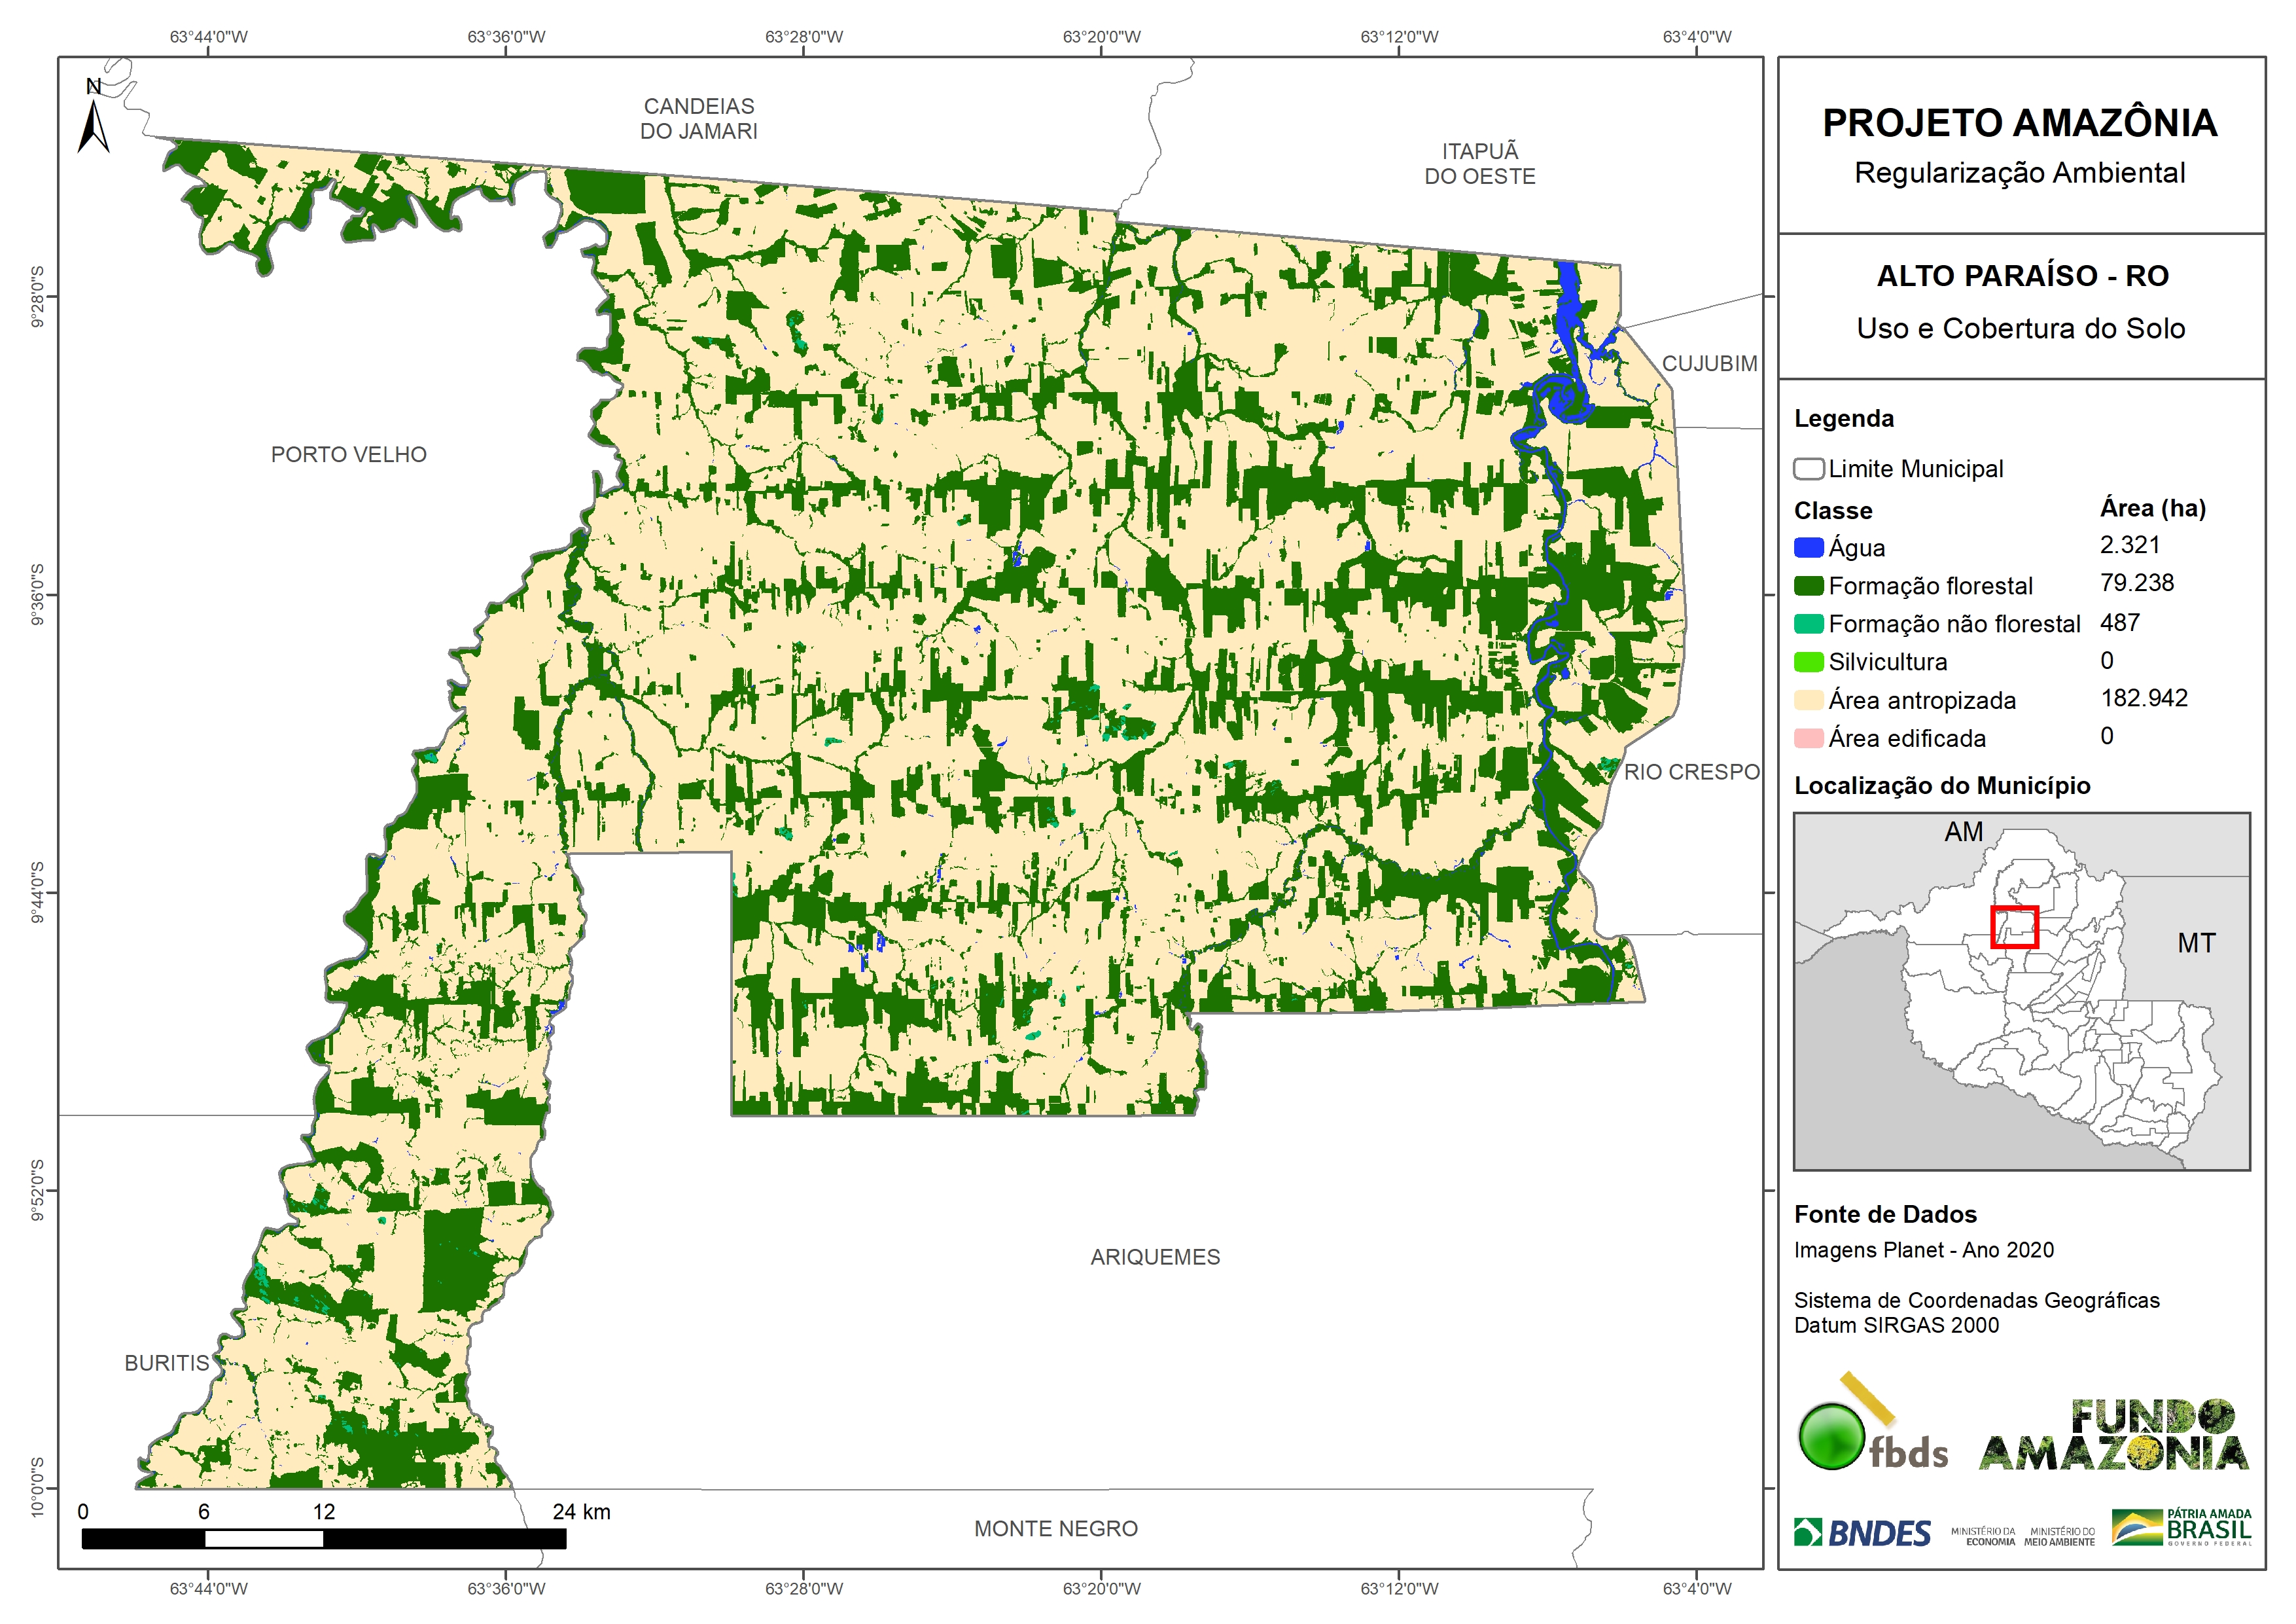The width and height of the screenshot is (2296, 1624).
Task: Click the bright green Silvicultura swatch
Action: [1808, 661]
